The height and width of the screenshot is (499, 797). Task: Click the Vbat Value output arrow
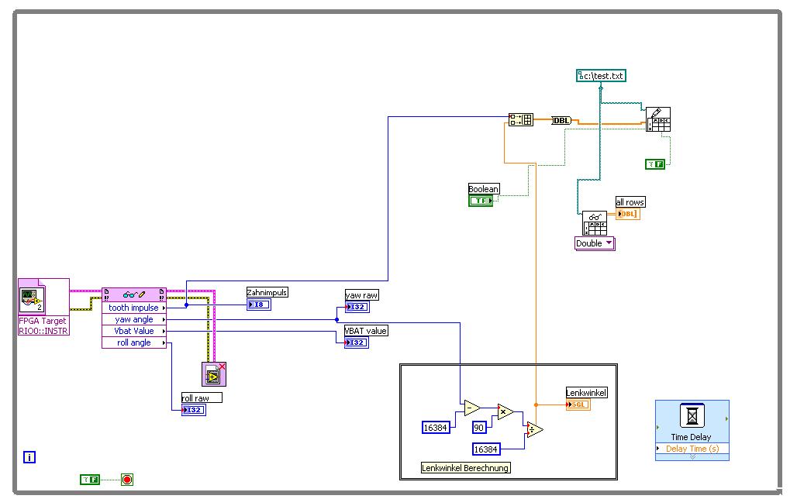coord(164,332)
